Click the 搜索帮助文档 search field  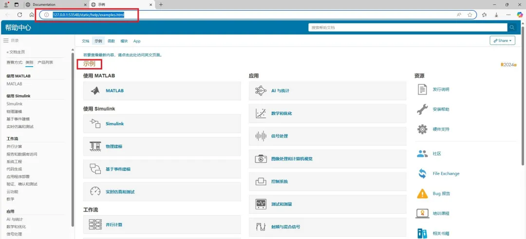pyautogui.click(x=408, y=28)
